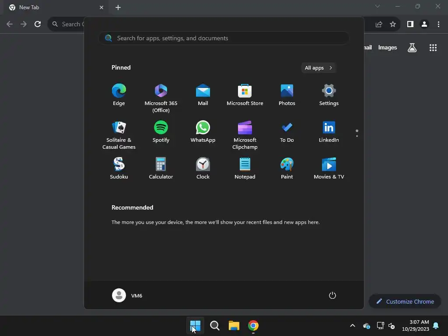This screenshot has height=336, width=448.
Task: Open Google Images link
Action: click(388, 47)
